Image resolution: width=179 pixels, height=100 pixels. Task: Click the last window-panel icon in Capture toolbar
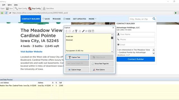(x=93, y=31)
